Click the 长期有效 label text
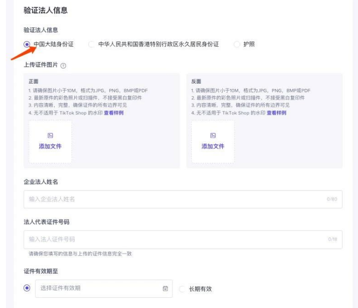The image size is (358, 308). click(x=200, y=289)
